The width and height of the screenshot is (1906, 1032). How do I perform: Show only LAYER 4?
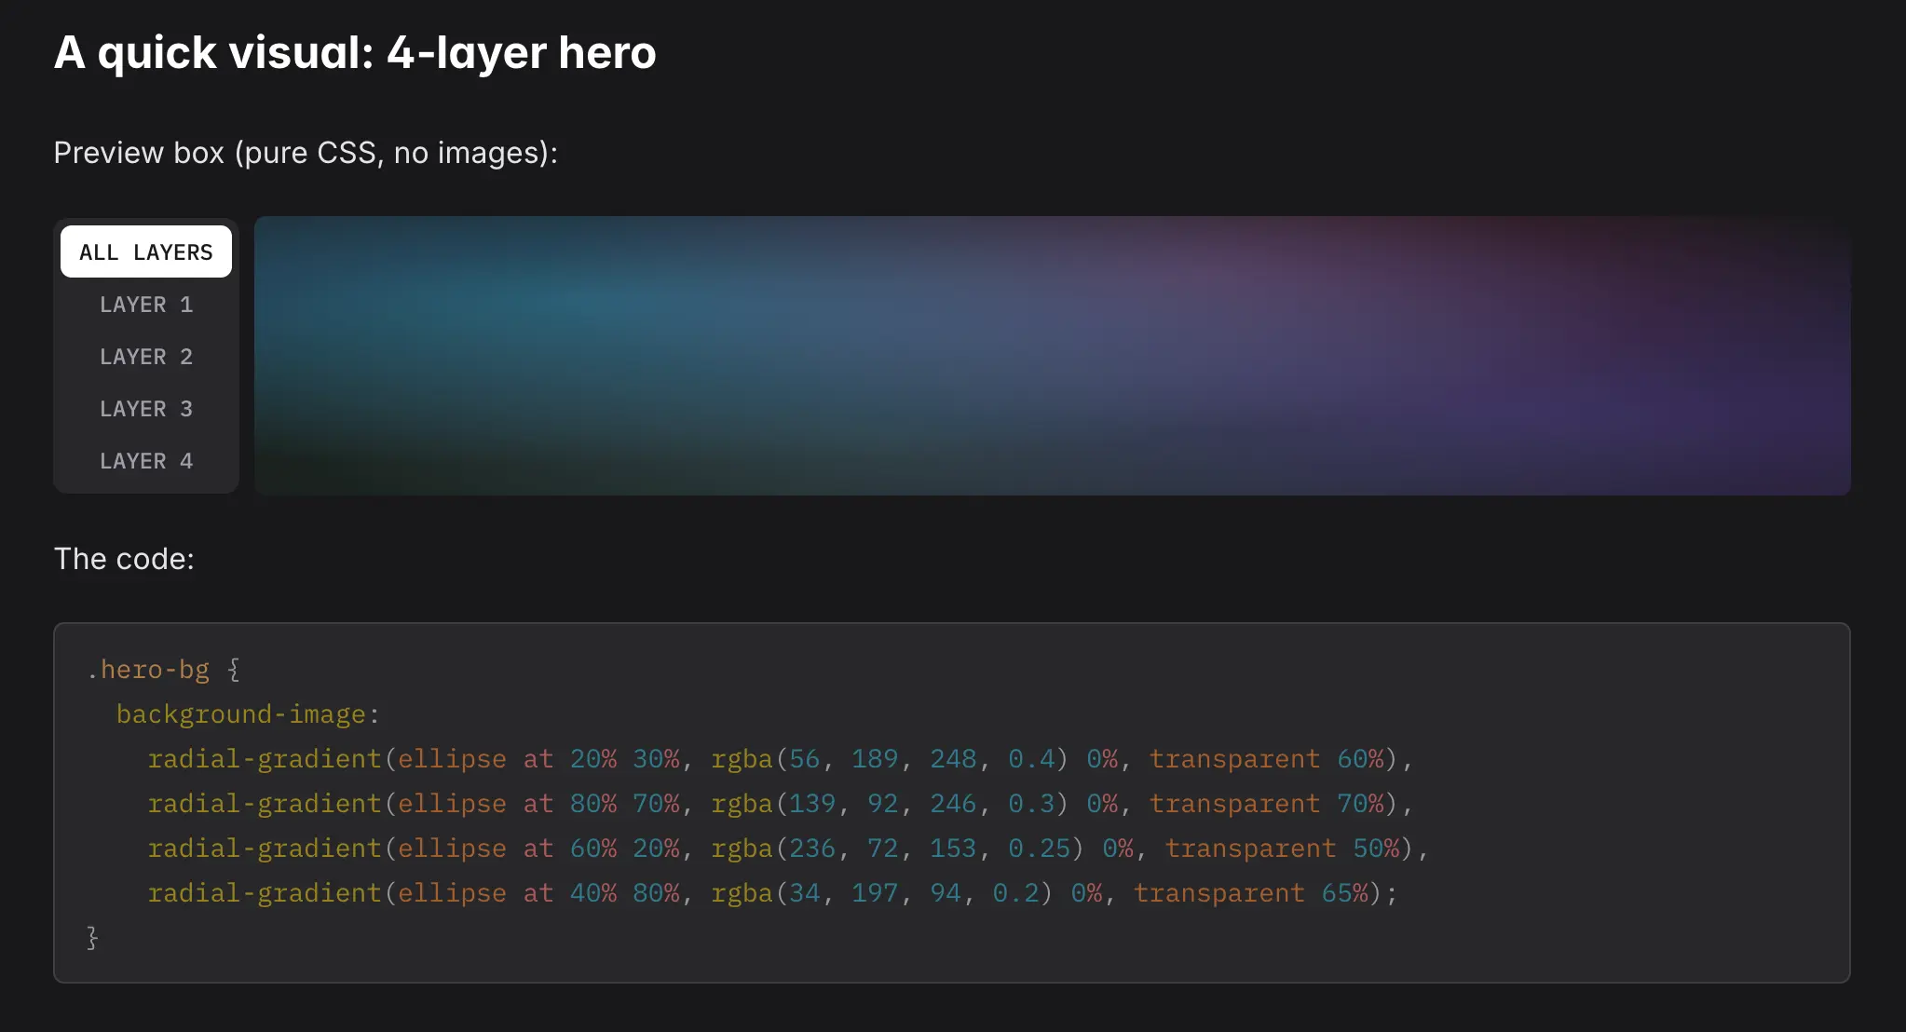(145, 460)
